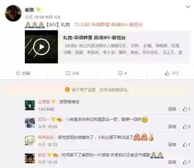Reply to the comment posted at 19:59
Image resolution: width=194 pixels, height=168 pixels.
[172, 127]
